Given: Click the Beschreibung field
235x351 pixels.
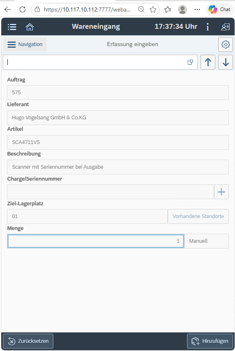Looking at the screenshot, I should click(x=118, y=167).
